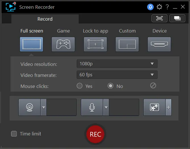Click the disabled mouse-click options icon
The image size is (190, 149).
tap(153, 86)
